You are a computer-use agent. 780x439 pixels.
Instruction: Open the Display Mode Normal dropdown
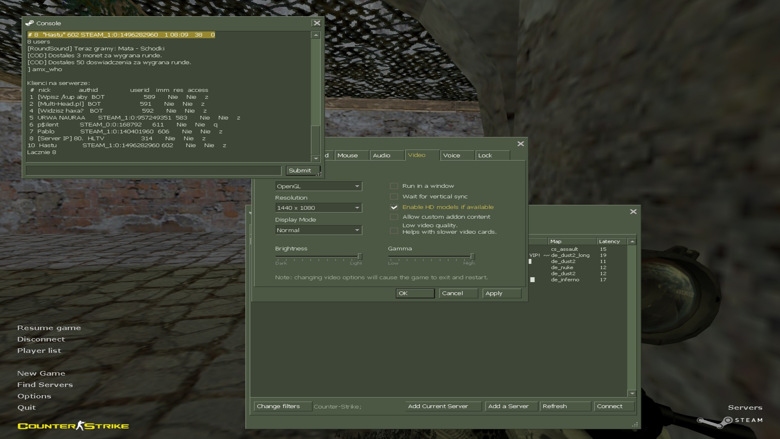tap(318, 230)
